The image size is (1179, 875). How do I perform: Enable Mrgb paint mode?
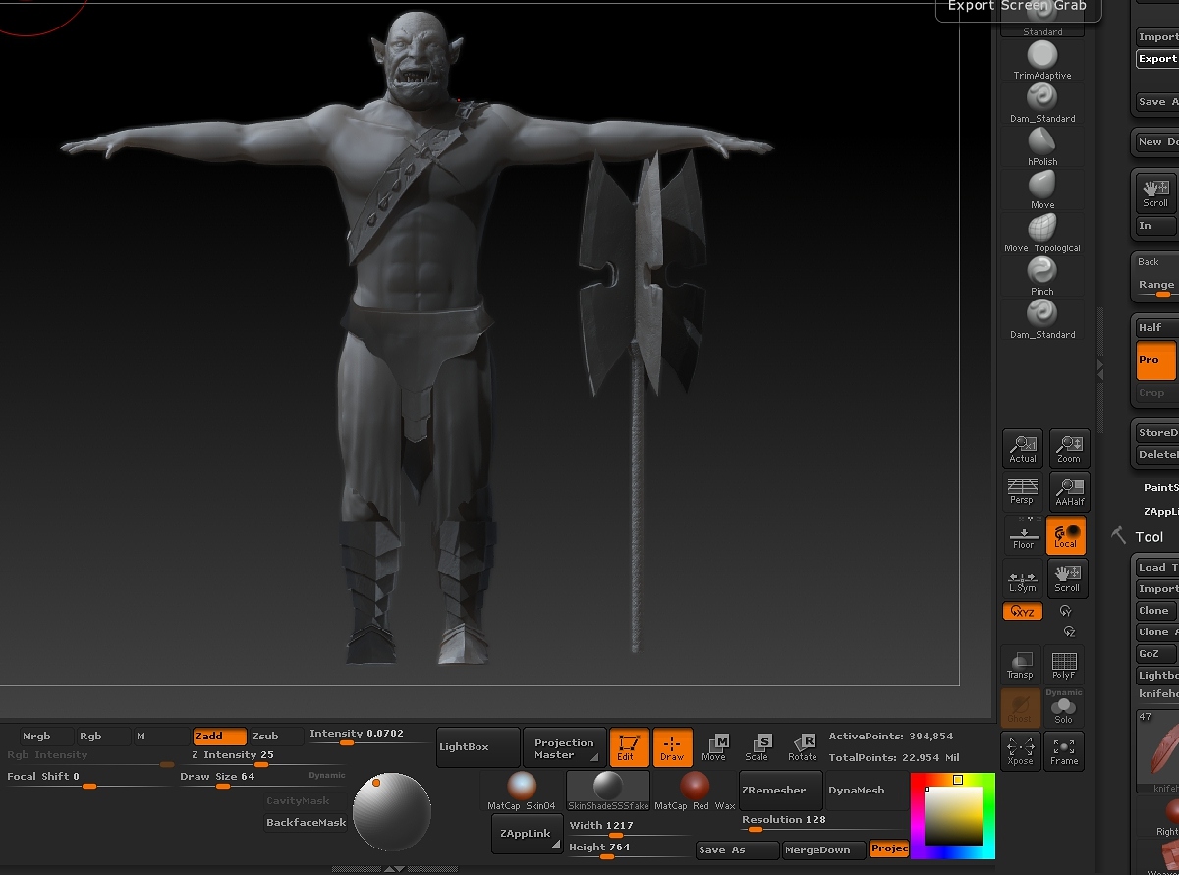coord(46,736)
